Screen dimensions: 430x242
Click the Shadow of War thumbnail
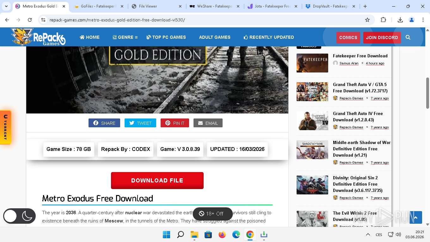(312, 150)
